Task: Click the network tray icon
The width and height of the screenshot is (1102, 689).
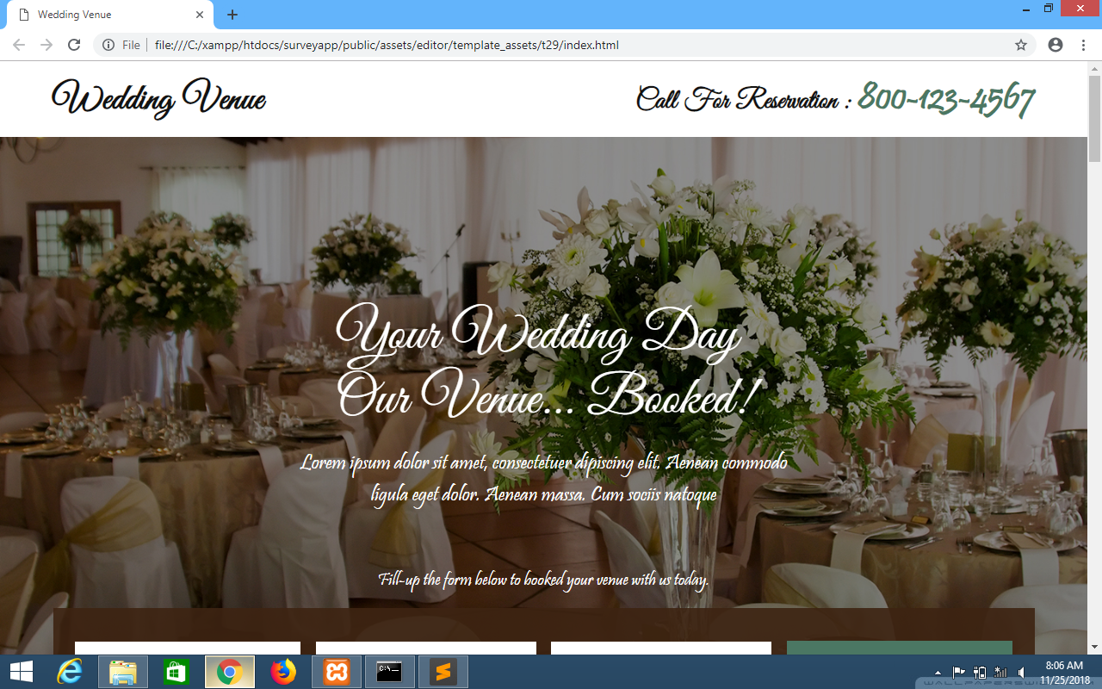Action: (x=1000, y=673)
